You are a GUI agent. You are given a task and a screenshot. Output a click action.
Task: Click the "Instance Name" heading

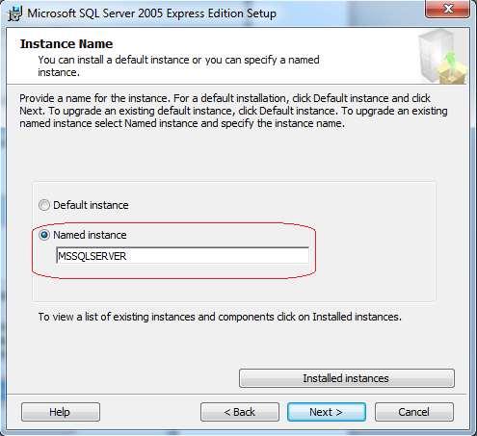point(66,43)
